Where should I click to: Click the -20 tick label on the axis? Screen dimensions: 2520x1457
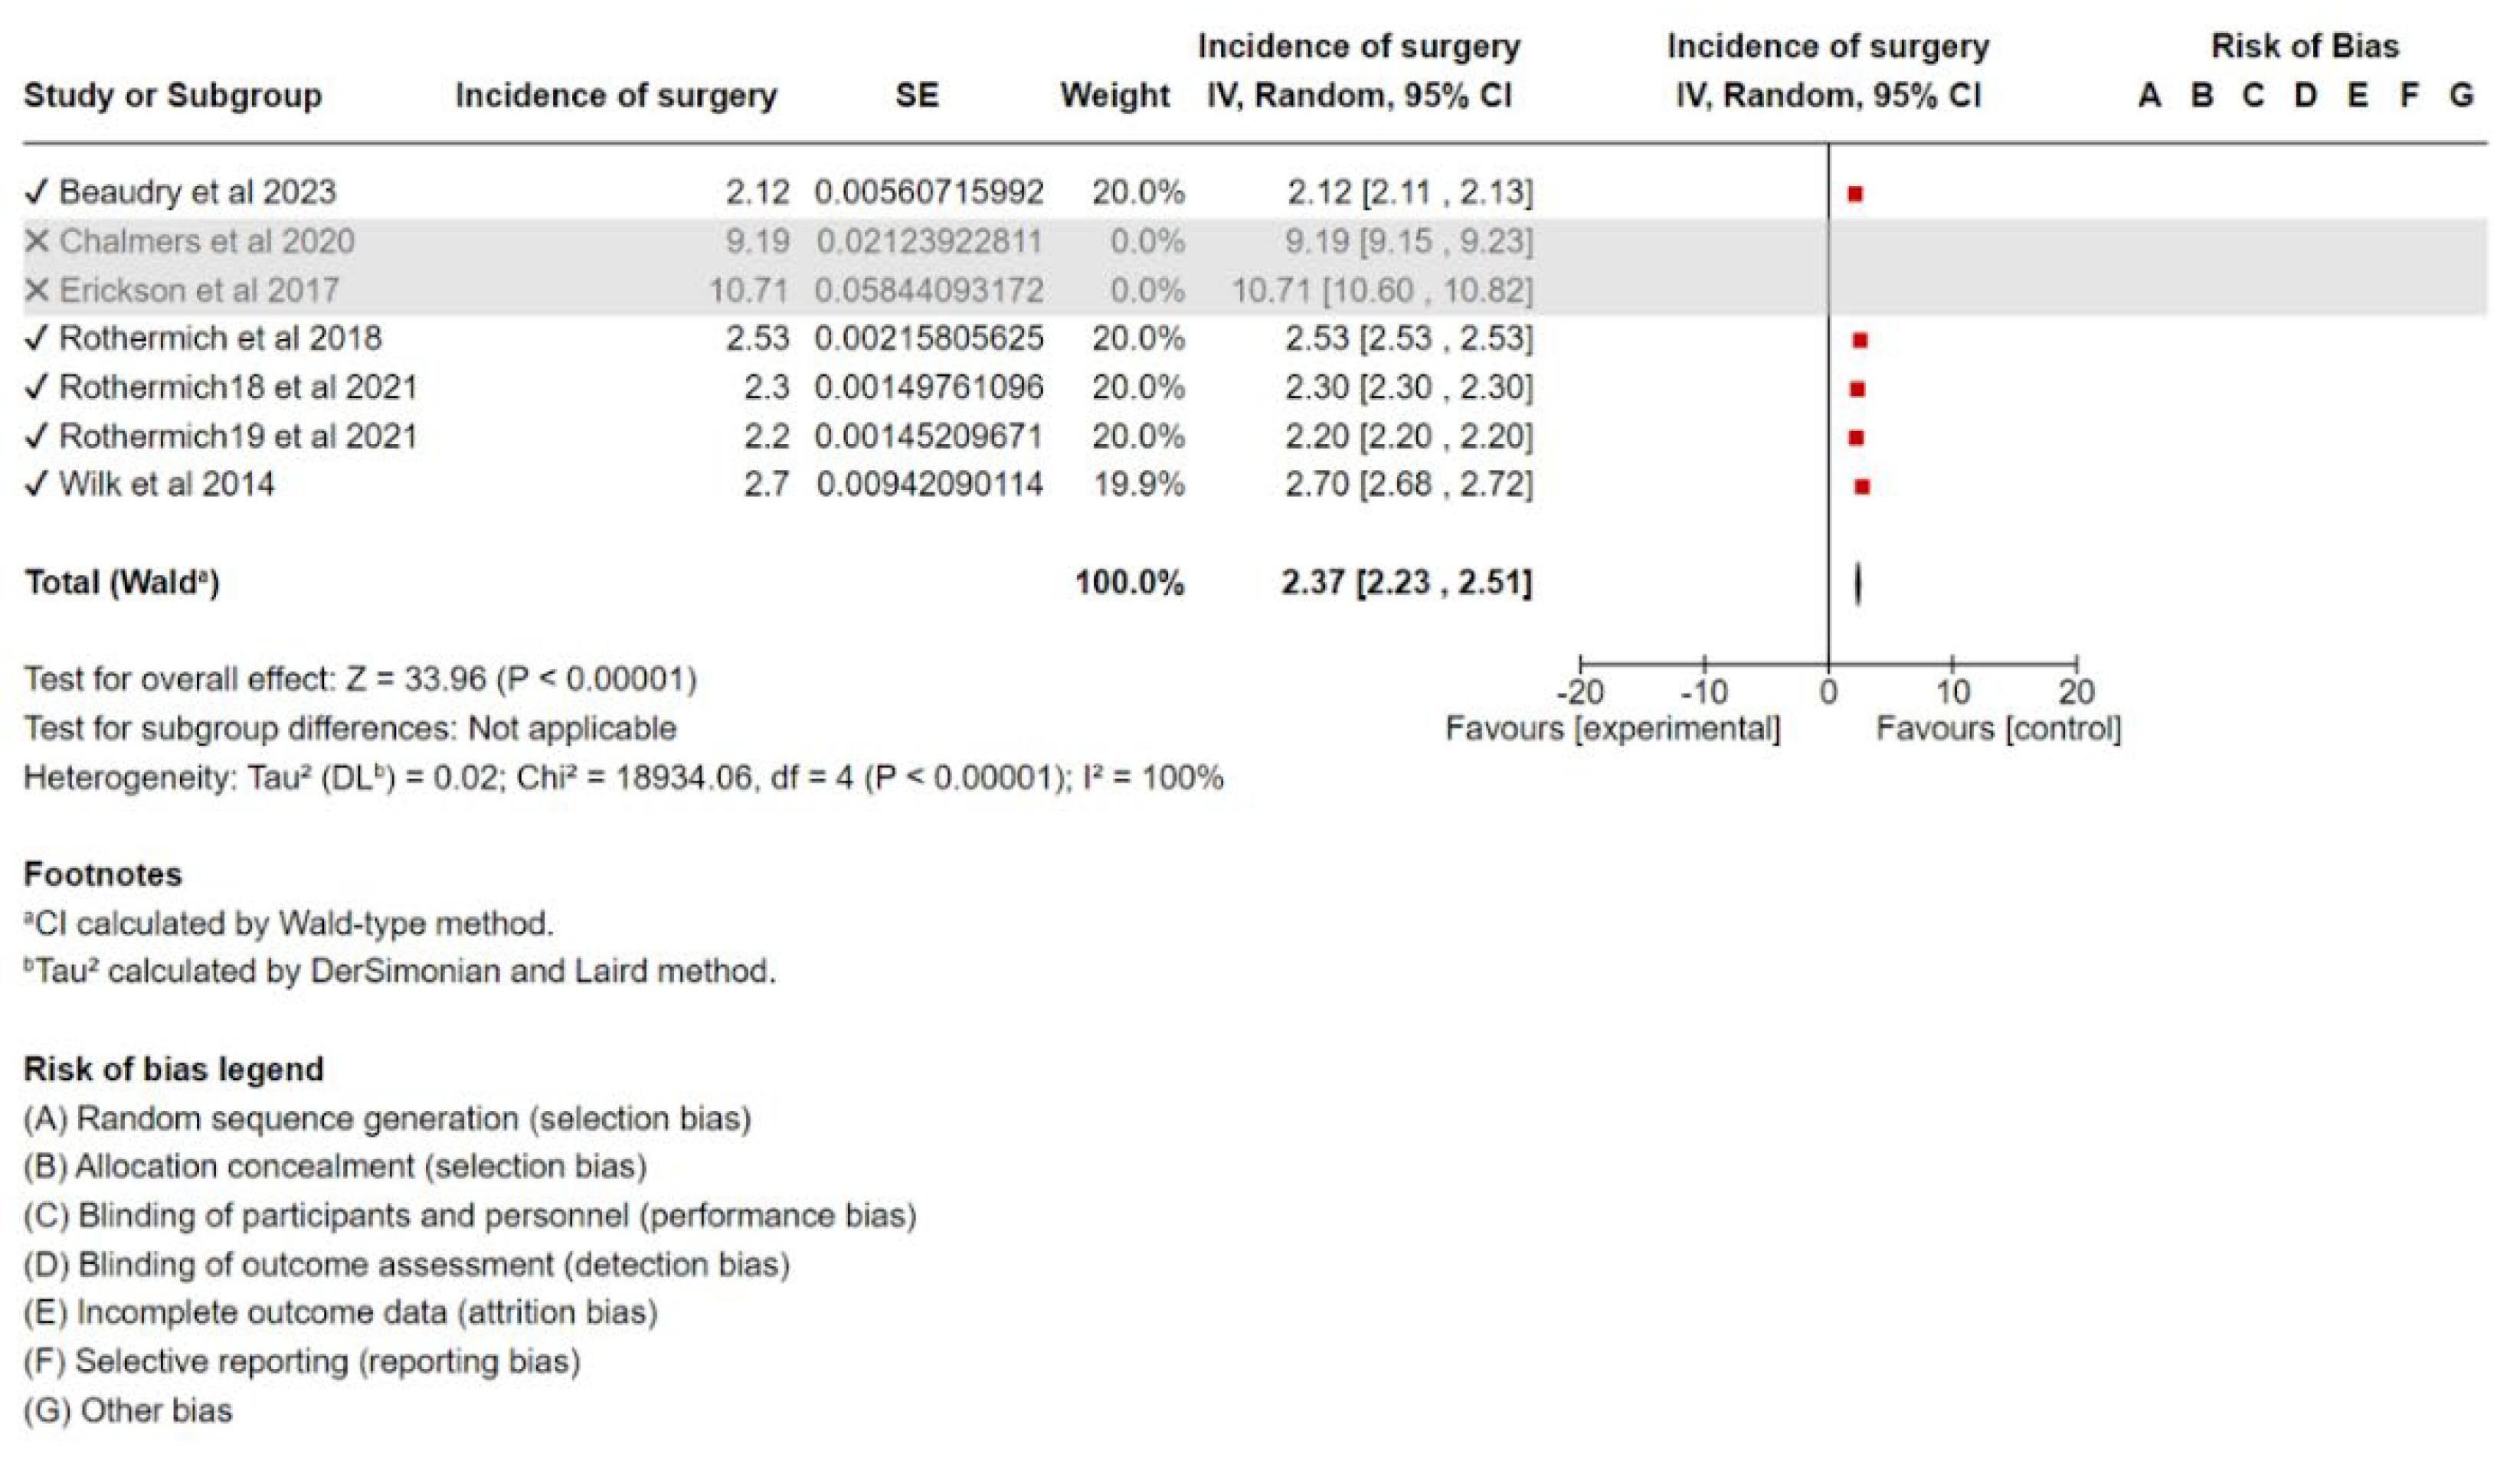pyautogui.click(x=1580, y=691)
